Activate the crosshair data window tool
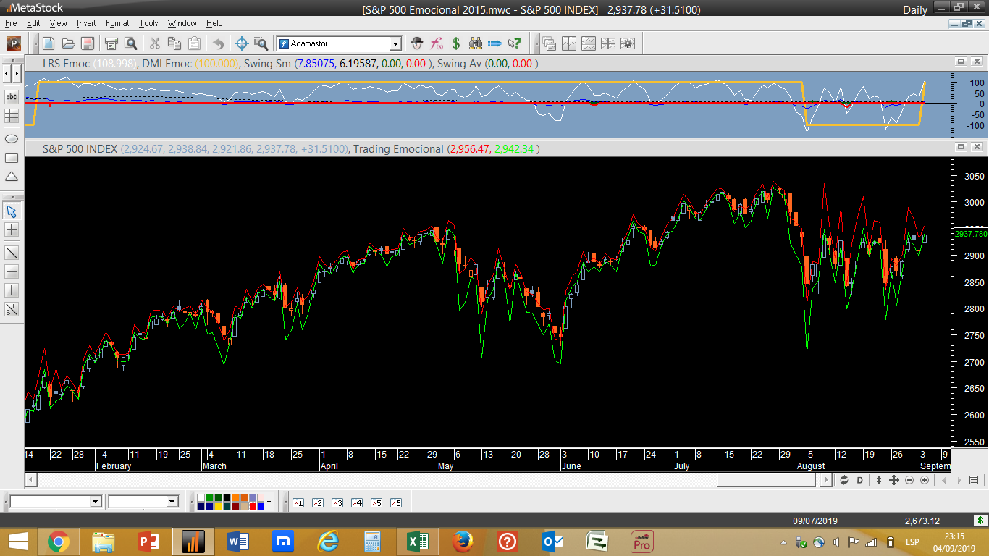This screenshot has width=989, height=556. (242, 43)
